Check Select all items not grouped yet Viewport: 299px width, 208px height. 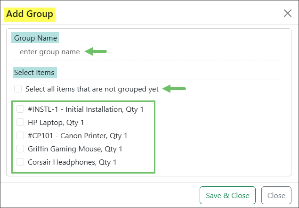(18, 89)
